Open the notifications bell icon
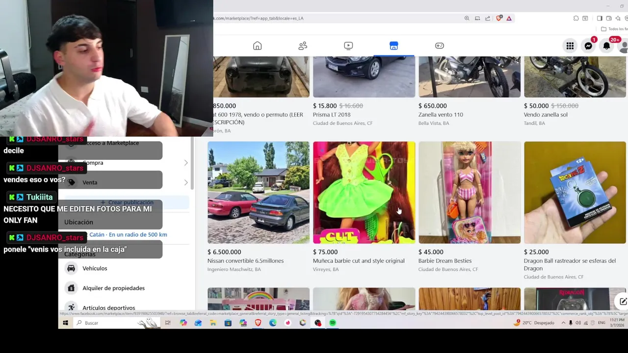628x353 pixels. 607,46
